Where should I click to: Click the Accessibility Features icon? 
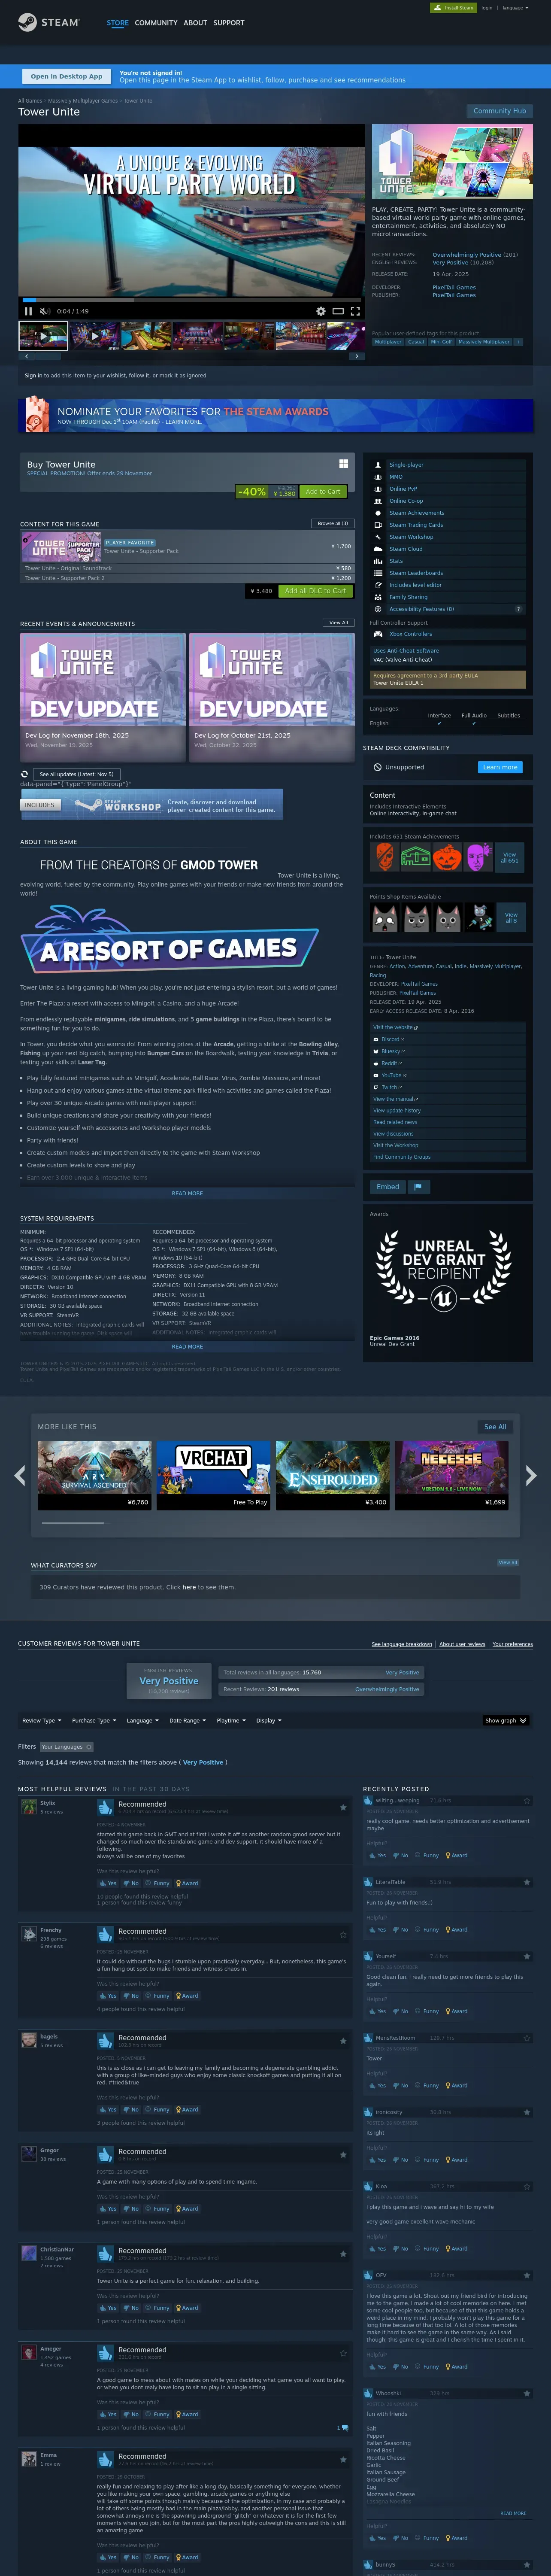(378, 609)
